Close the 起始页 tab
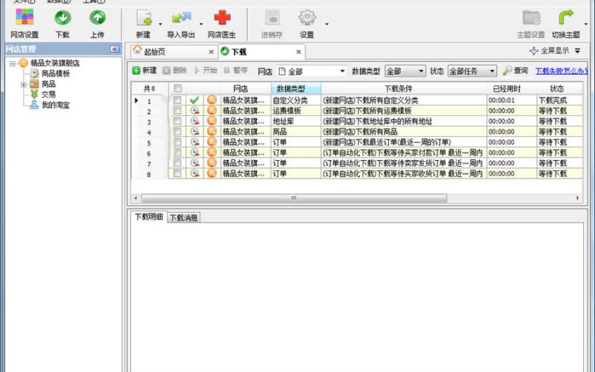The image size is (595, 372). pyautogui.click(x=211, y=52)
